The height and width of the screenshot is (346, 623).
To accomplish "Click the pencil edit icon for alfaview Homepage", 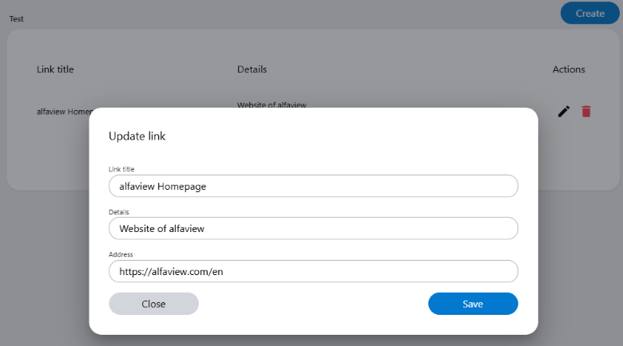I will (x=563, y=112).
